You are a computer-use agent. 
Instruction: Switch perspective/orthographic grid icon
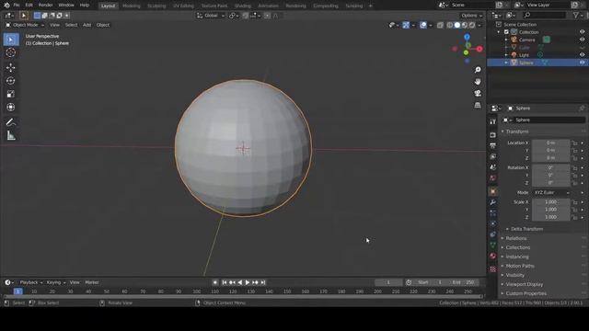(x=478, y=105)
